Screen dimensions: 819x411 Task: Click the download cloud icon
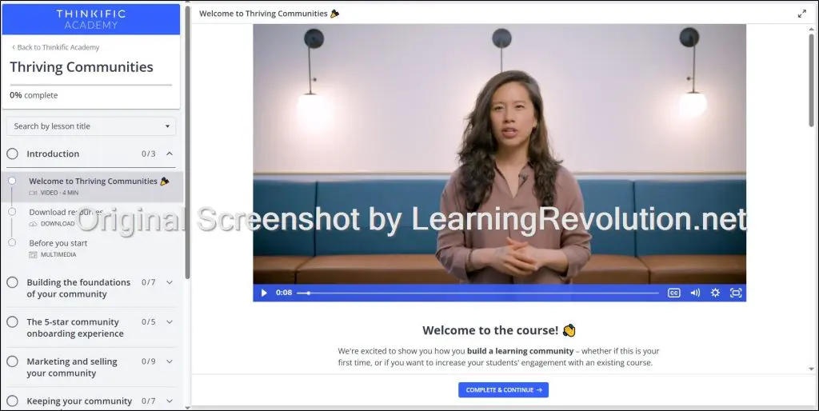click(x=33, y=224)
